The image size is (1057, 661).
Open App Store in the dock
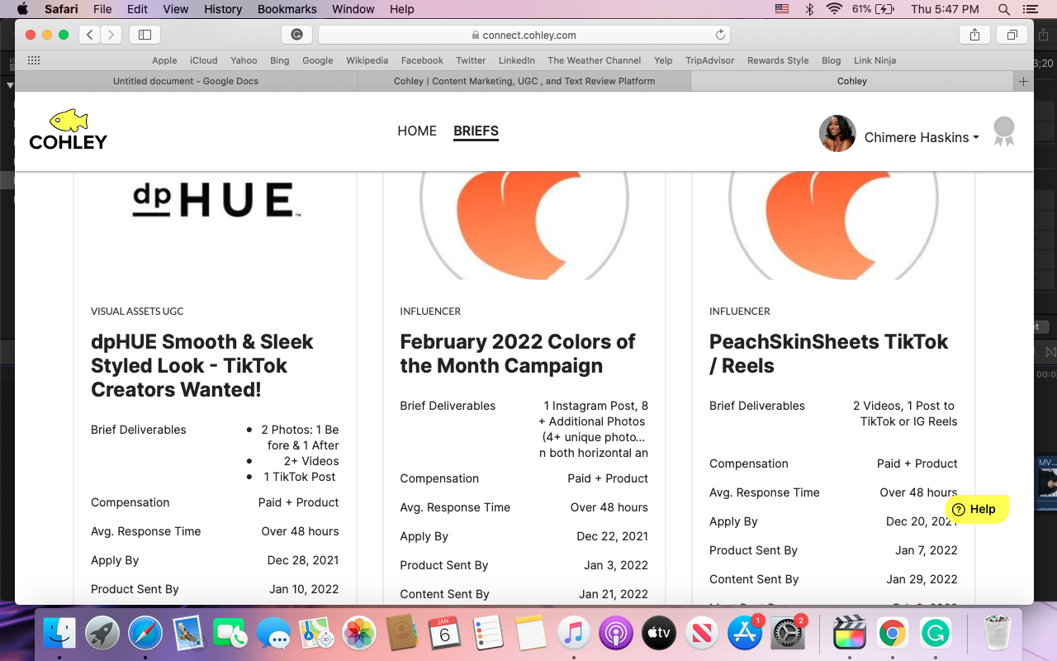coord(744,634)
